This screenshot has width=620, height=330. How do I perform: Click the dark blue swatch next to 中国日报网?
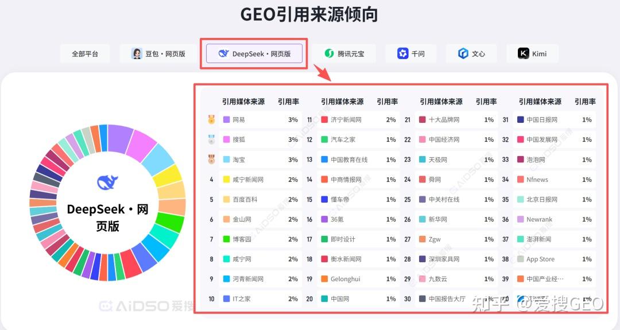pos(520,119)
